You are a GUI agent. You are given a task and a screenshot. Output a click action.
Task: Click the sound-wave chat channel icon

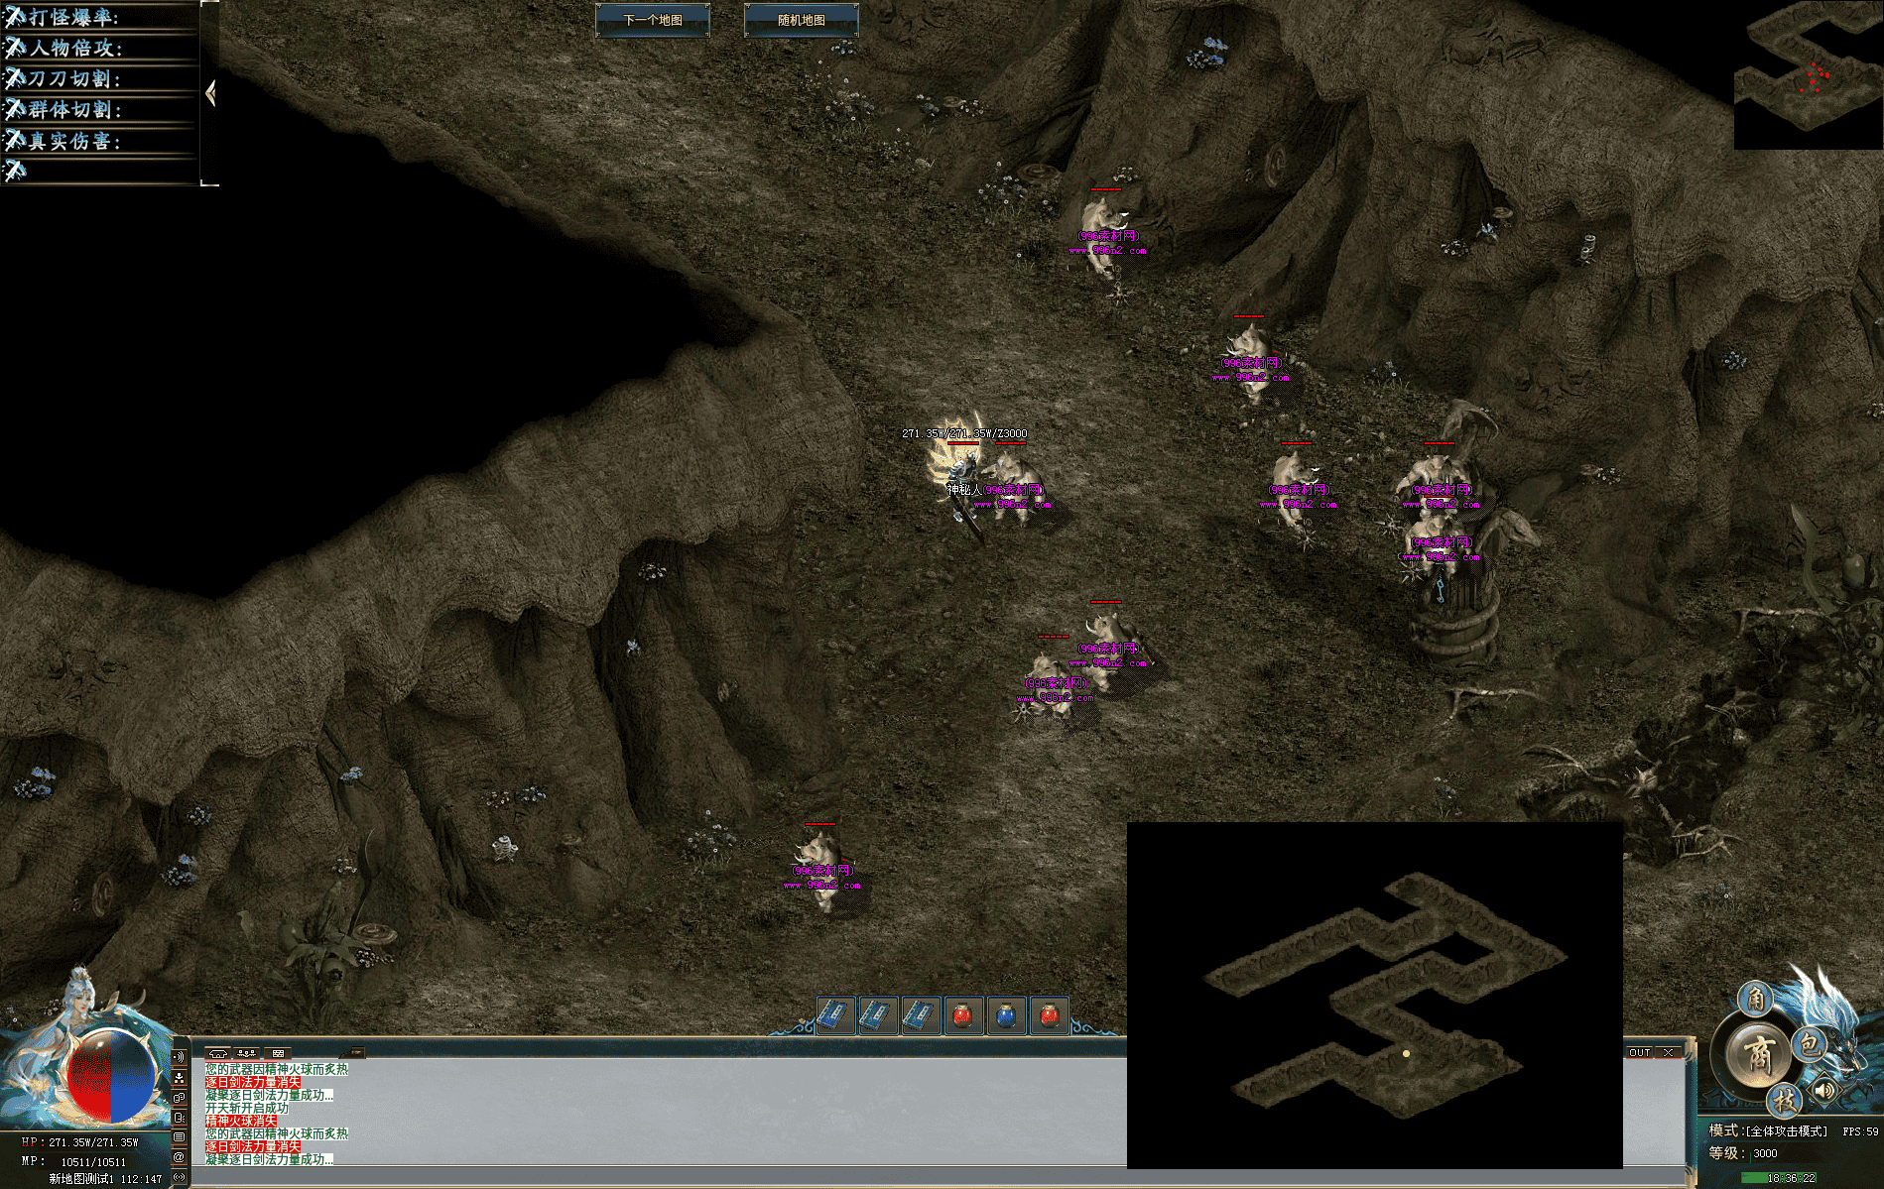180,1057
